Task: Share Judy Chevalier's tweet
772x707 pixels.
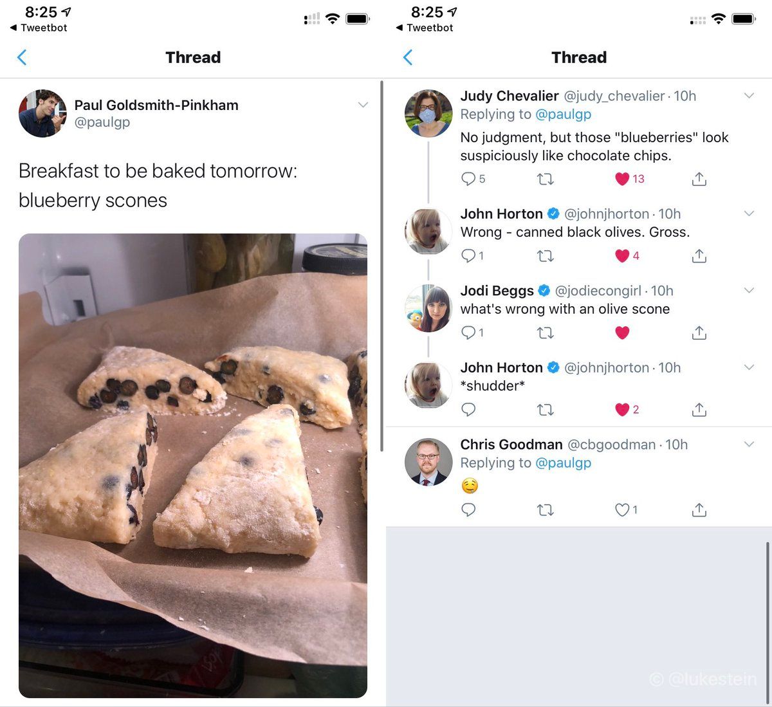Action: 699,179
